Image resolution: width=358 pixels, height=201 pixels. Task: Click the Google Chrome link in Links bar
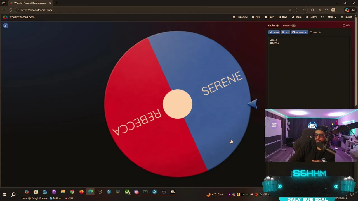(x=38, y=198)
